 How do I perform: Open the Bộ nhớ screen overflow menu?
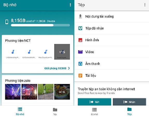coord(70,5)
